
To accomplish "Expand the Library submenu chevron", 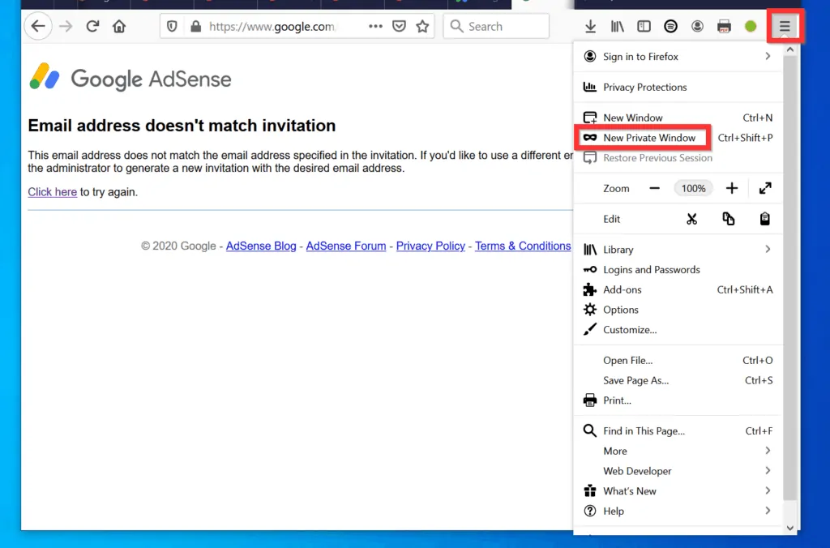I will coord(768,249).
